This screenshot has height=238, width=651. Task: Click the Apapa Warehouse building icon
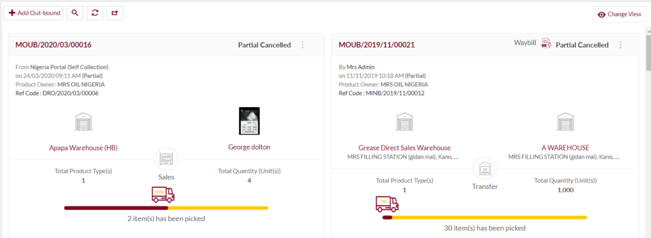83,122
